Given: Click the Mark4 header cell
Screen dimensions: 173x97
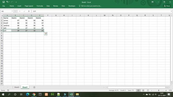Looking at the screenshot, I should (40, 18).
